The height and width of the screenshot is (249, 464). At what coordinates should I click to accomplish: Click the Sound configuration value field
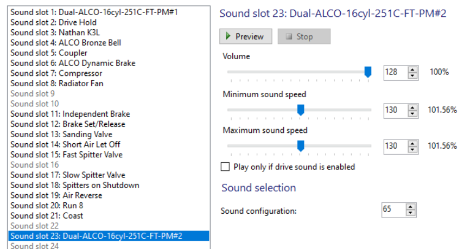point(393,210)
